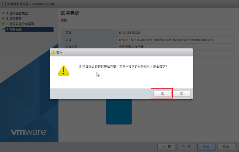Click the 完成 finish button
The image size is (239, 152).
click(x=206, y=147)
